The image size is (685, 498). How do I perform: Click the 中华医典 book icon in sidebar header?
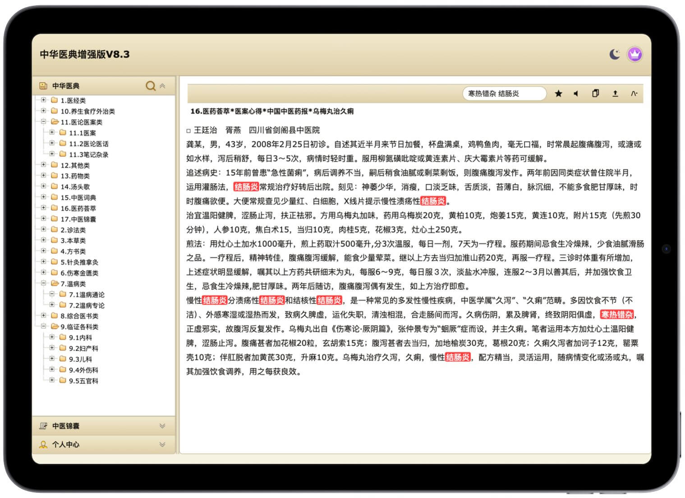pos(43,86)
